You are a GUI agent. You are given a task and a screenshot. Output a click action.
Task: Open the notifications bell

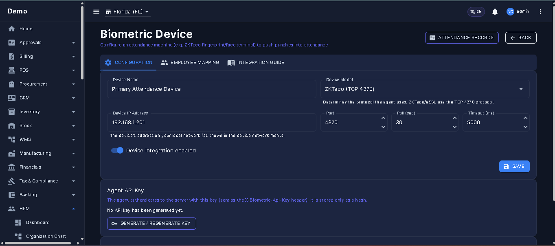pyautogui.click(x=495, y=12)
